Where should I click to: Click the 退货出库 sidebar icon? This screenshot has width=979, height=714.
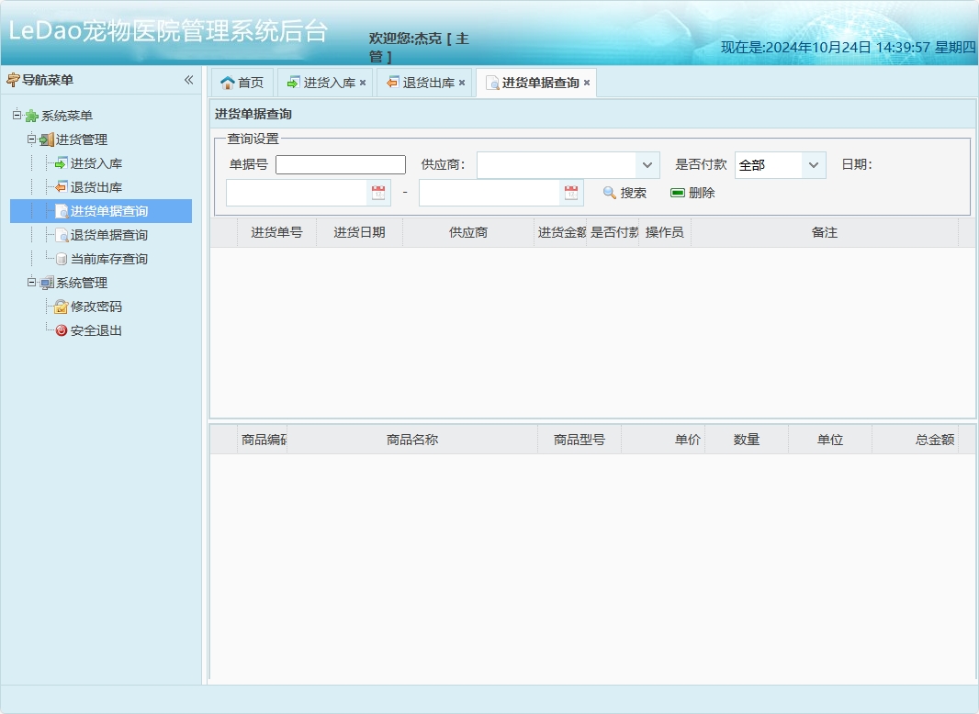coord(62,186)
